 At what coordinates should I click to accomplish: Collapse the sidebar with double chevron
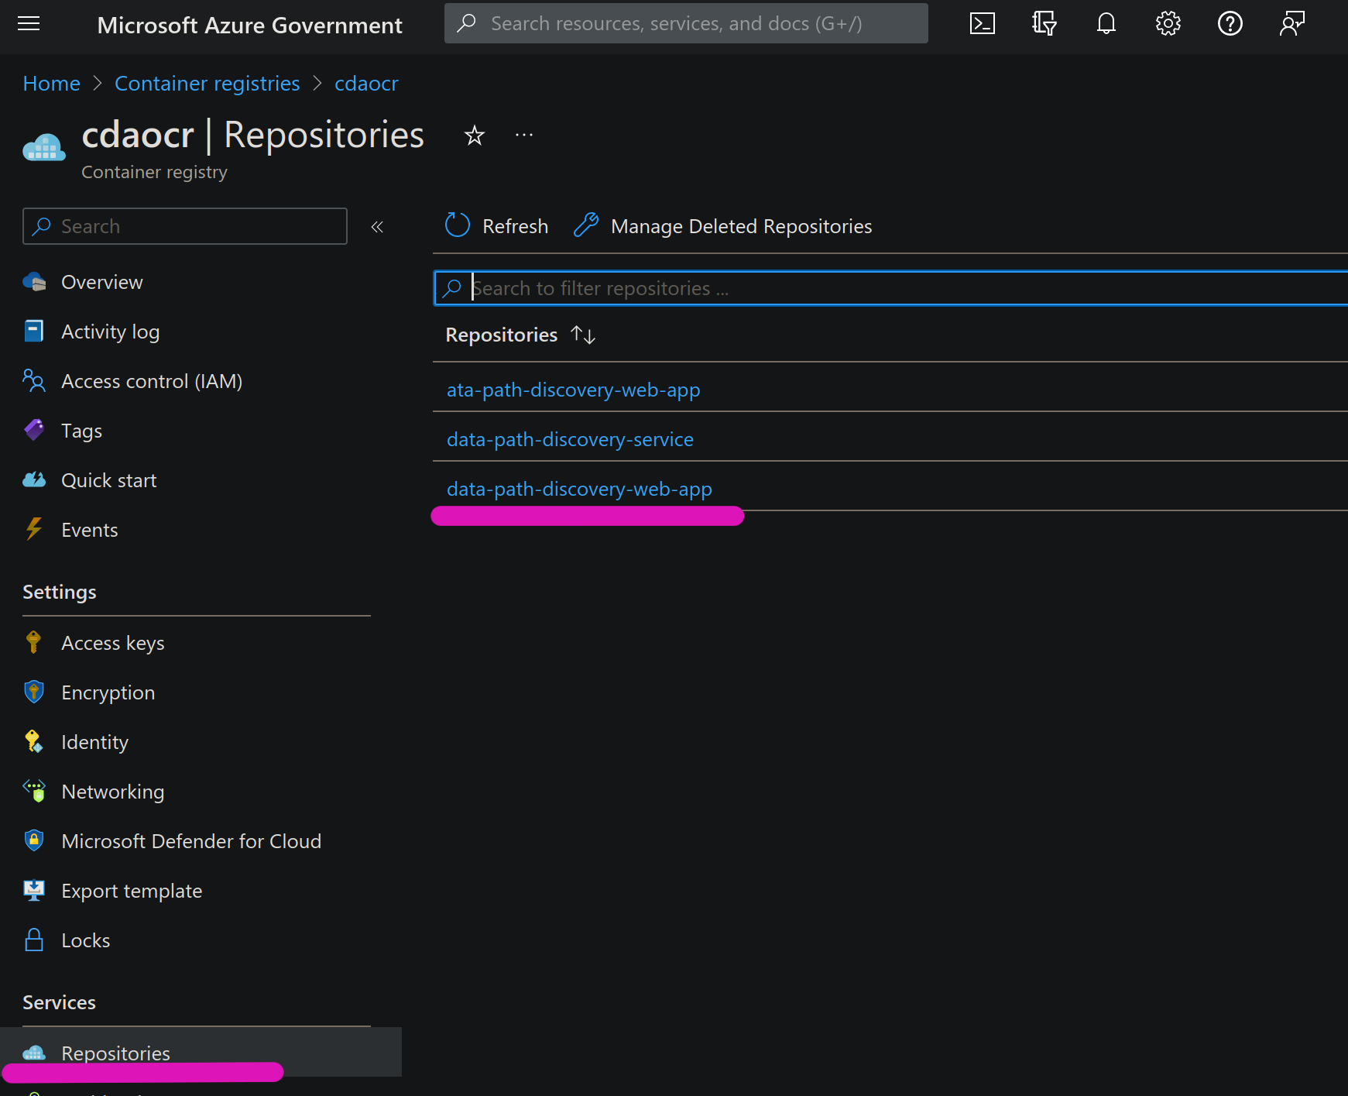pos(377,227)
